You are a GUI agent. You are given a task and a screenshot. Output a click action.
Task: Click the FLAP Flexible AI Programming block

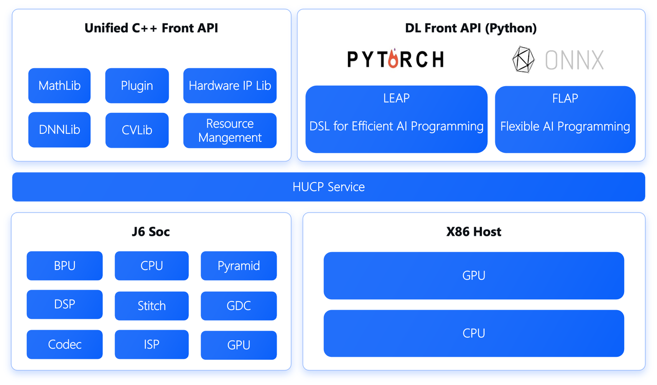(x=565, y=119)
